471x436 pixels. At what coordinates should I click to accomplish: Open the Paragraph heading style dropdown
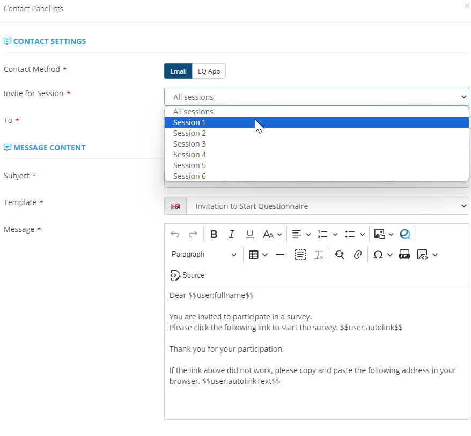(204, 255)
